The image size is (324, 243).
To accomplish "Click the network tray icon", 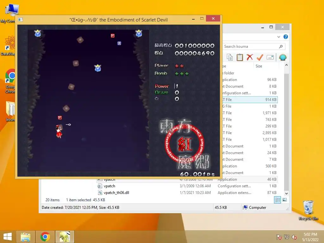I will (287, 237).
